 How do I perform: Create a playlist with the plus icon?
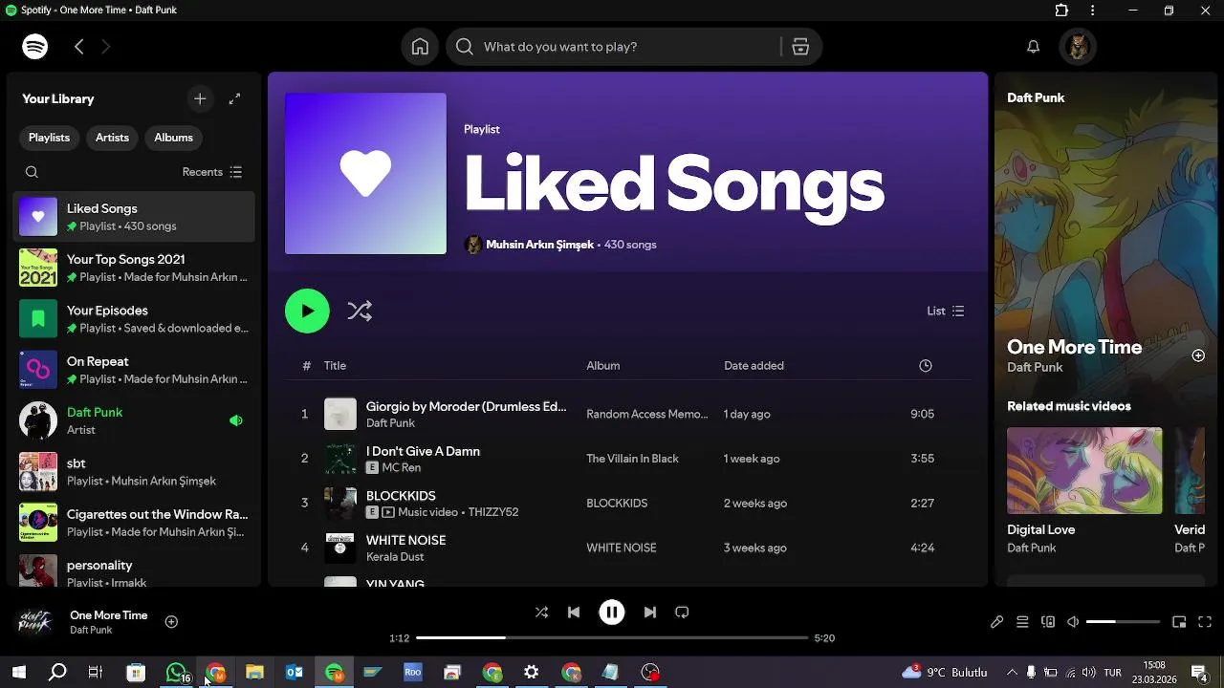click(200, 98)
